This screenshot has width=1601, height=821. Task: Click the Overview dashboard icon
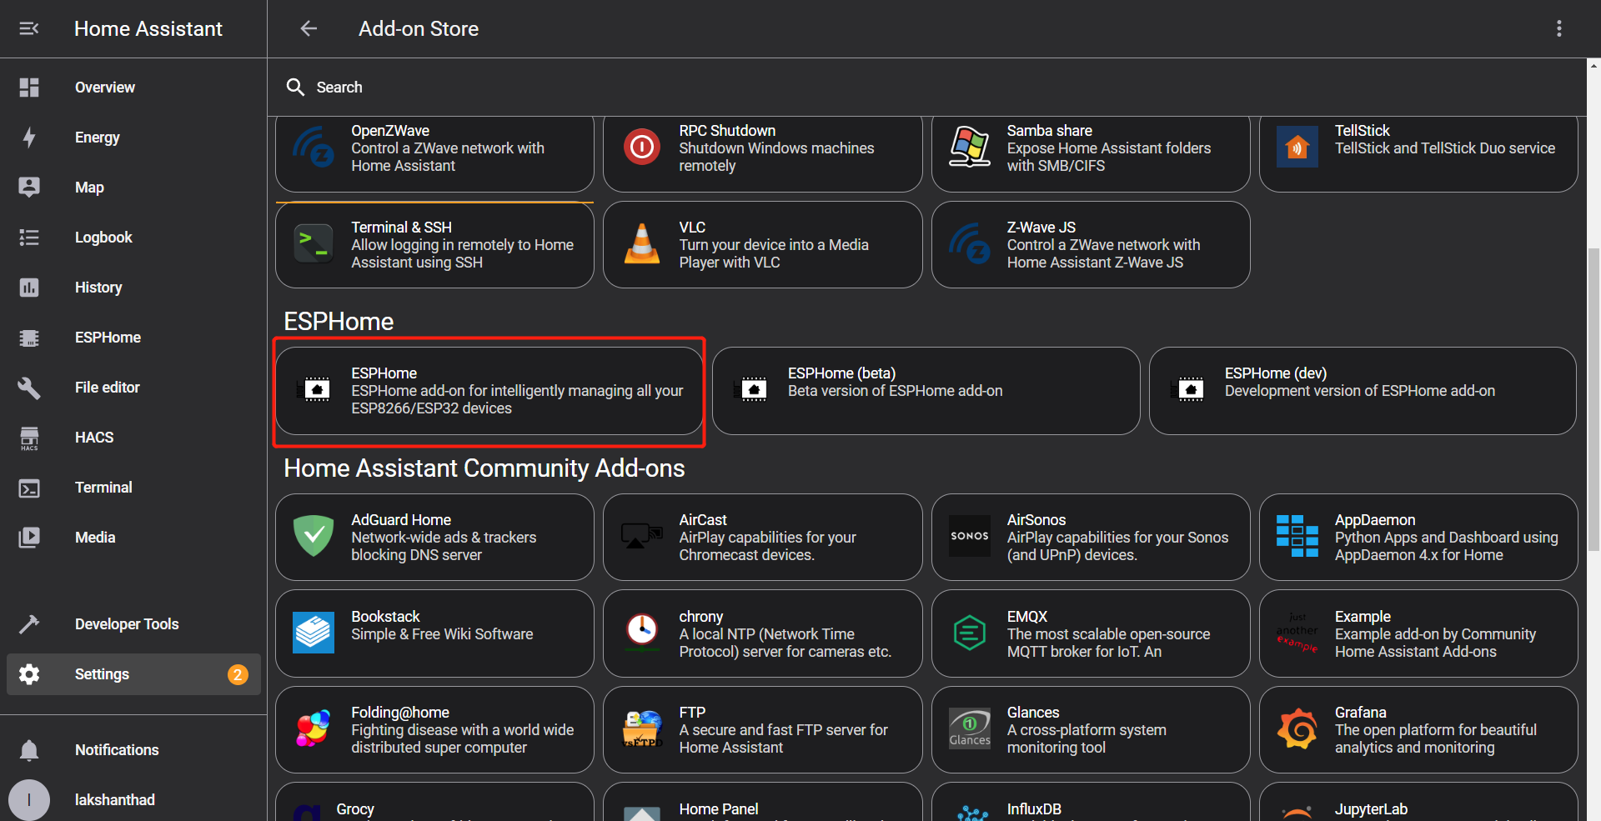(29, 88)
